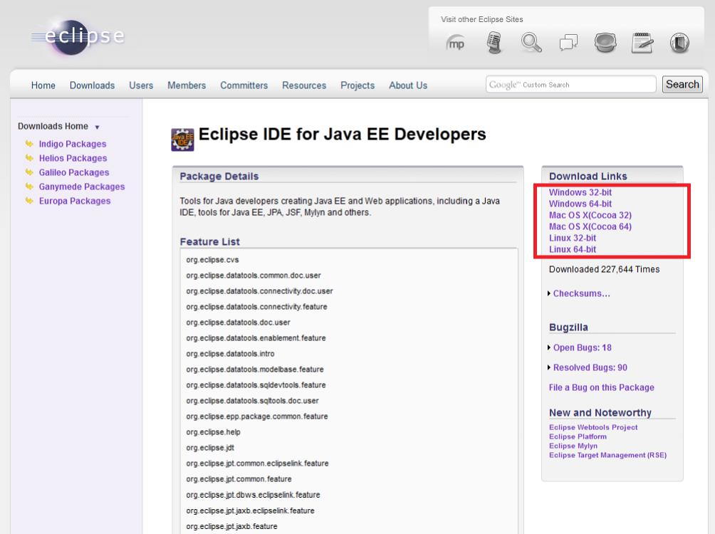715x534 pixels.
Task: Click the Marketplace 'mp' icon
Action: tap(456, 44)
